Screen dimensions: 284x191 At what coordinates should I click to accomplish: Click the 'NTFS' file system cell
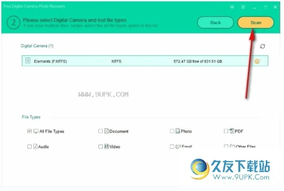[x=116, y=61]
